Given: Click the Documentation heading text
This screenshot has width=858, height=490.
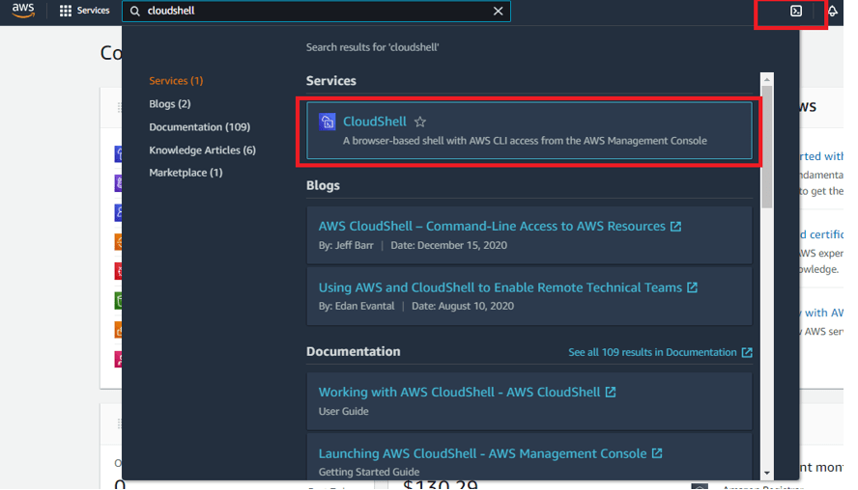Looking at the screenshot, I should [x=354, y=351].
